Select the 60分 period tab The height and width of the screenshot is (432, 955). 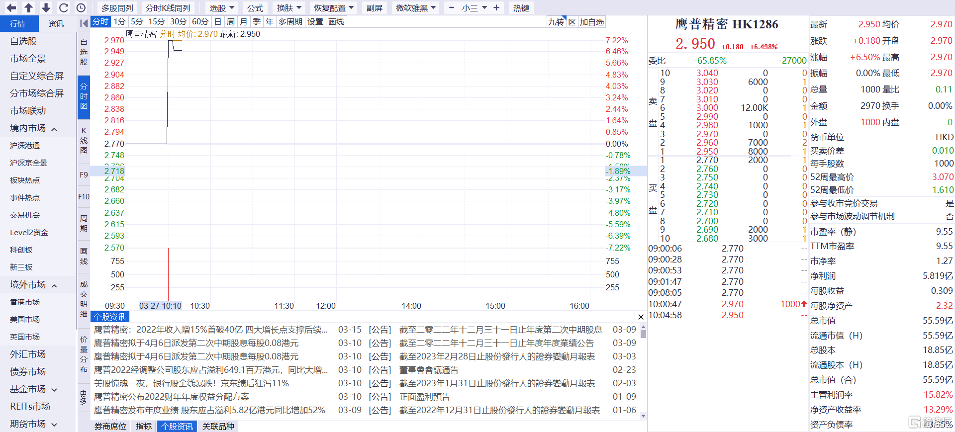[200, 21]
